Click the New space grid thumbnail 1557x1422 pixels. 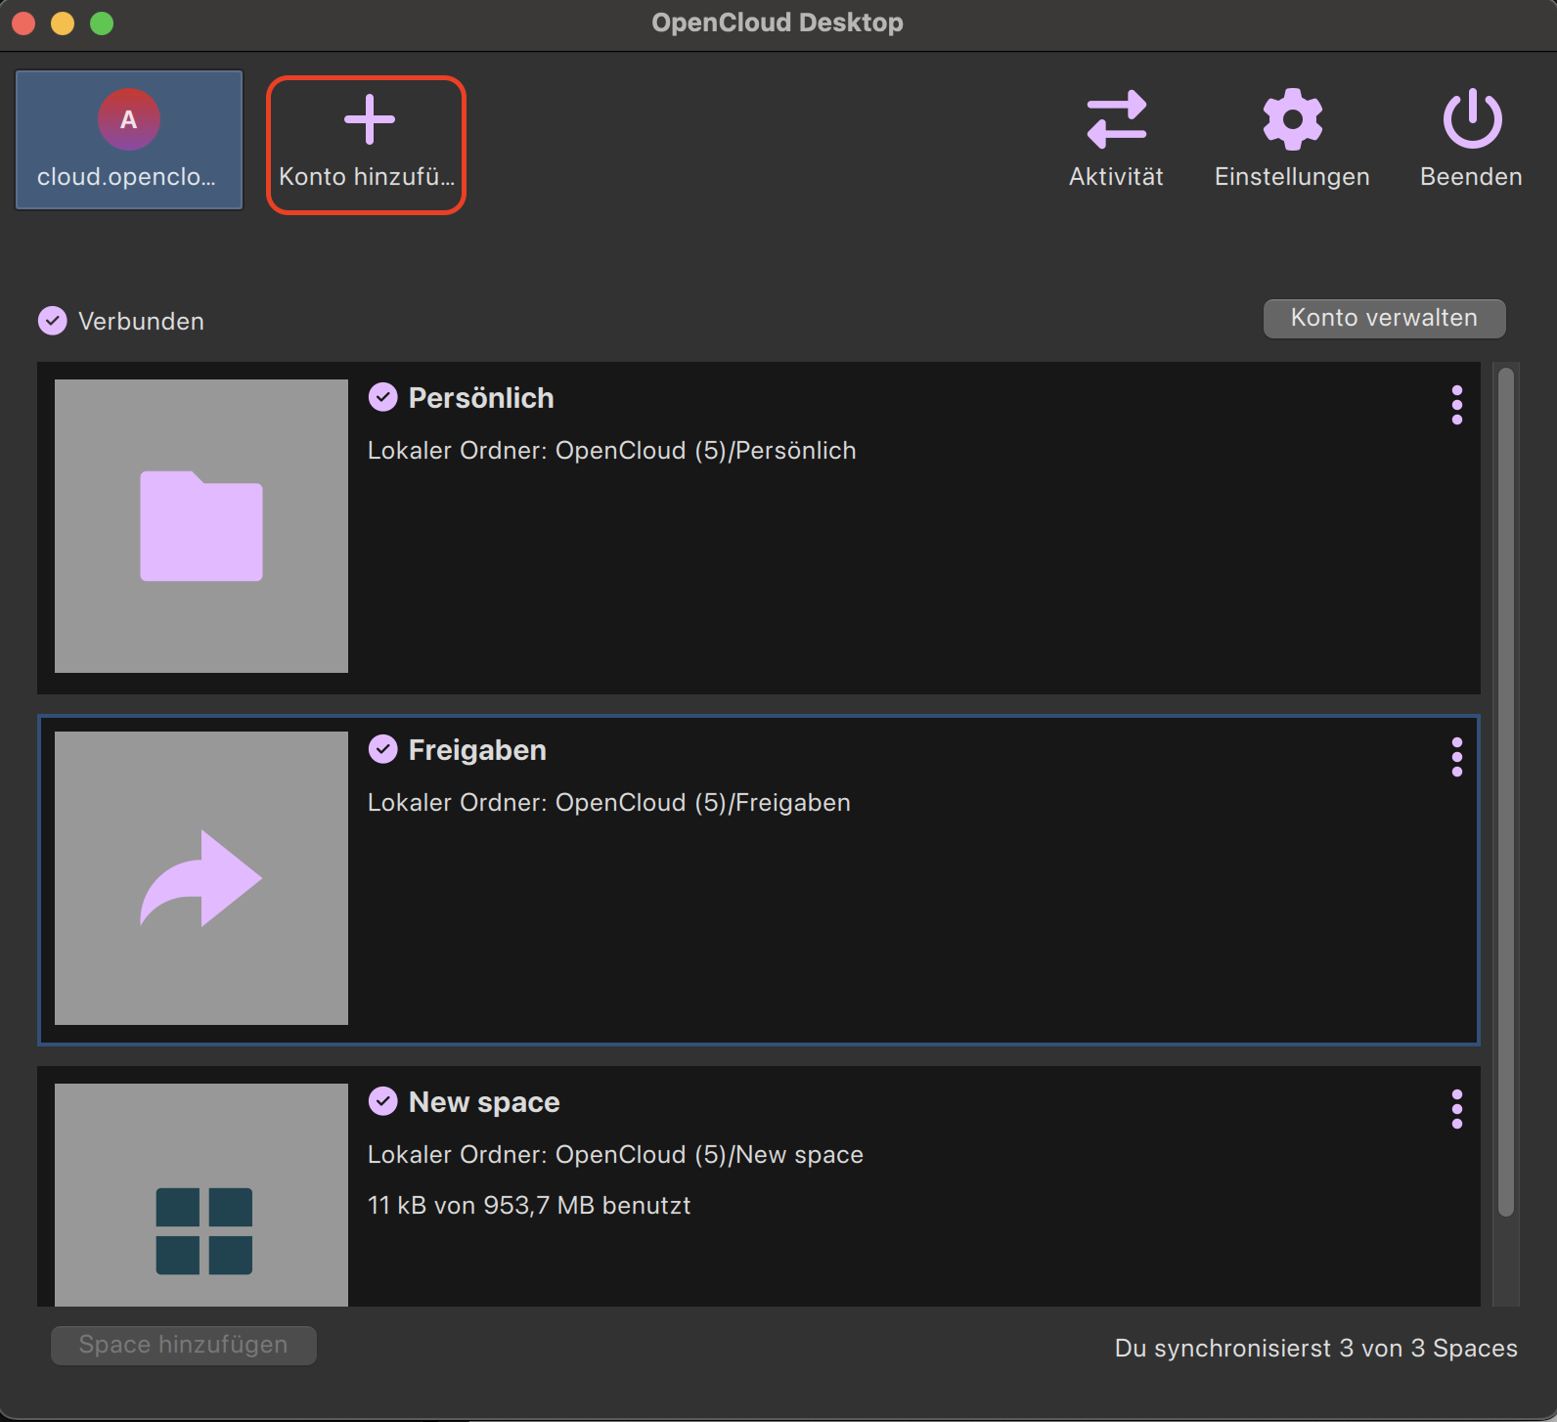[201, 1195]
